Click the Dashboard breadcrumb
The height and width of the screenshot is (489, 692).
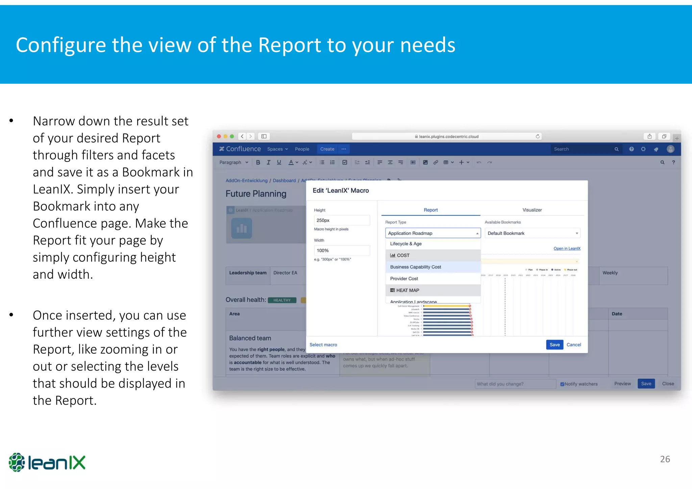pyautogui.click(x=284, y=181)
